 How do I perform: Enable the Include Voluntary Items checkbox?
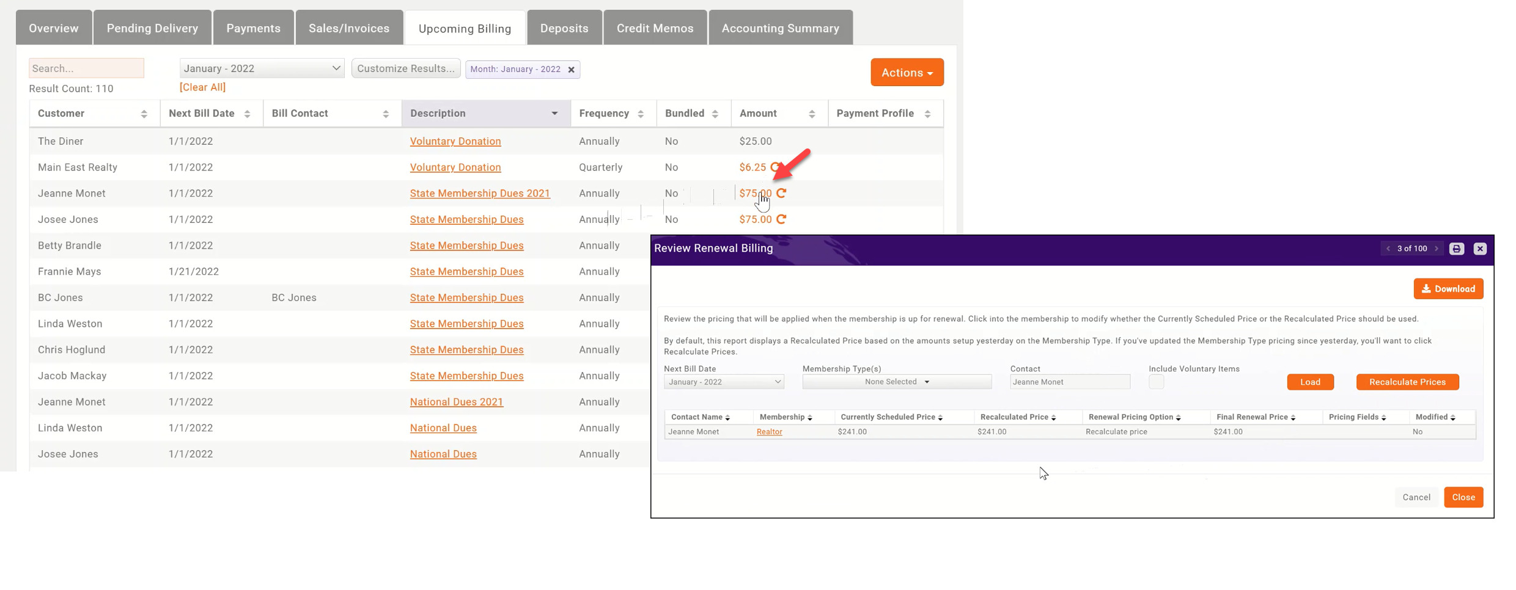pyautogui.click(x=1156, y=381)
